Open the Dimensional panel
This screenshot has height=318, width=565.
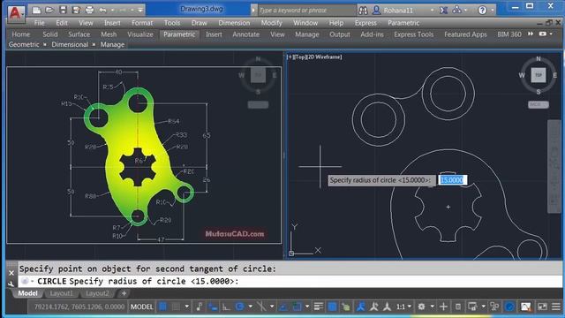(70, 44)
